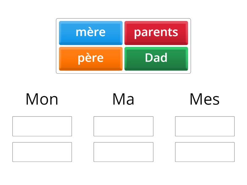Click the top answer slot under Ma
The image size is (247, 185).
pos(124,126)
